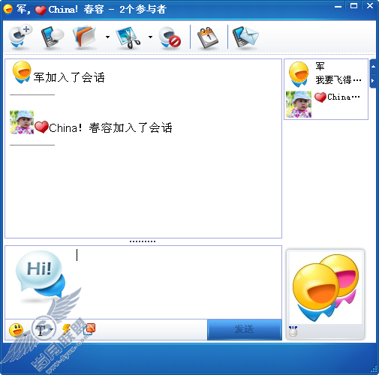The width and height of the screenshot is (379, 375).
Task: Collapse the side panel with up arrow
Action: (x=373, y=67)
